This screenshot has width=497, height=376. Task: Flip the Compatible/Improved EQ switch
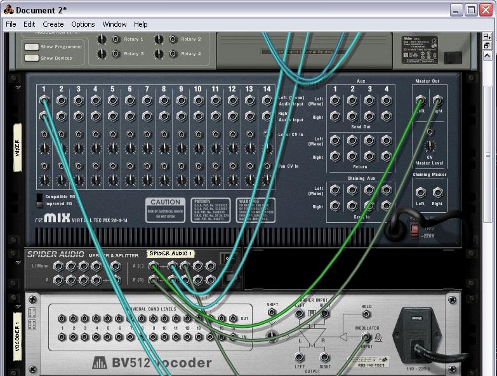[x=39, y=200]
